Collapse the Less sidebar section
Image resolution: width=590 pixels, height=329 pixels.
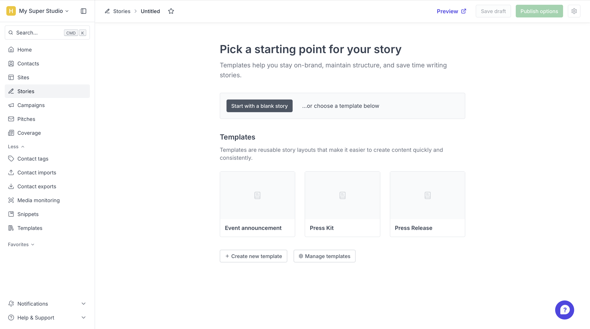[x=16, y=146]
